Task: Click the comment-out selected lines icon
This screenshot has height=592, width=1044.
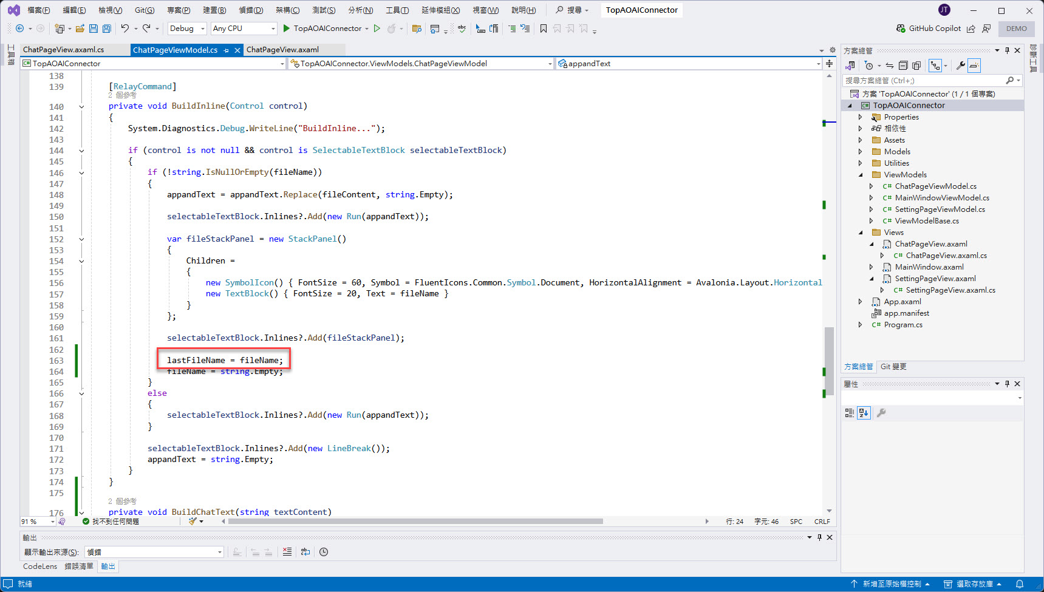Action: pyautogui.click(x=512, y=29)
